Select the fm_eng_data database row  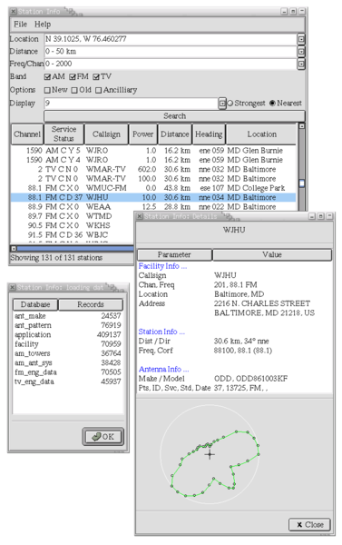click(68, 372)
